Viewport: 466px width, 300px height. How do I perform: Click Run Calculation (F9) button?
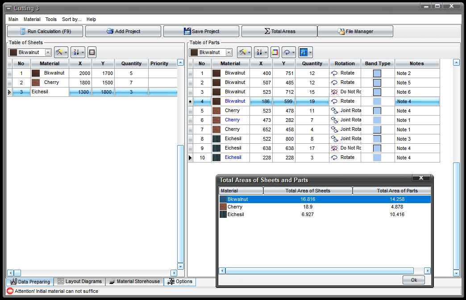coord(45,31)
